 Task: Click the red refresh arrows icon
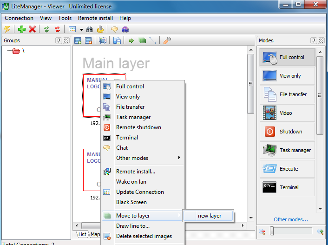pos(57,29)
